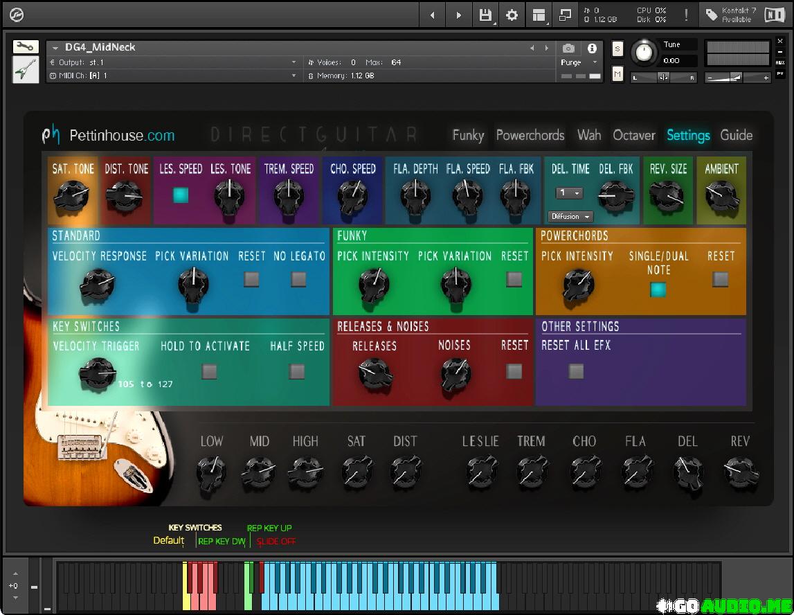794x615 pixels.
Task: Go to previous preset arrow in top bar
Action: coord(432,15)
